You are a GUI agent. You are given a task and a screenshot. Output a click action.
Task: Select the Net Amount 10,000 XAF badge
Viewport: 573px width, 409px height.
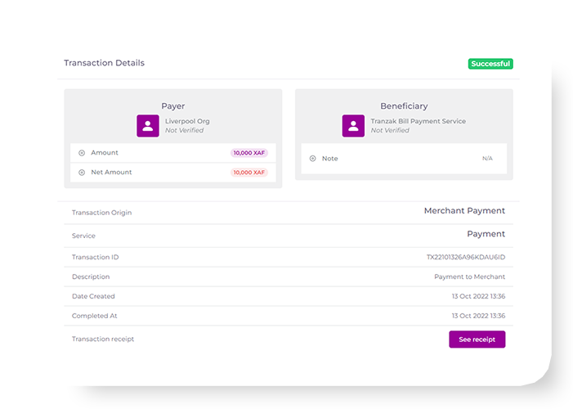248,173
